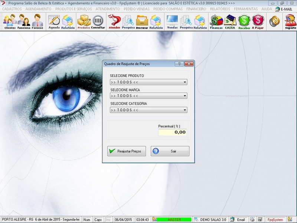Open the Agenda icon in toolbar
Screen dimensions: 297x223
click(54, 22)
